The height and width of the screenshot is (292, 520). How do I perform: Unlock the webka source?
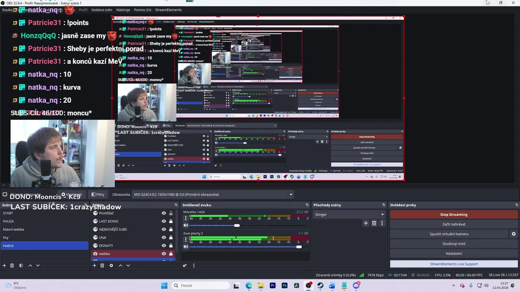tap(171, 253)
